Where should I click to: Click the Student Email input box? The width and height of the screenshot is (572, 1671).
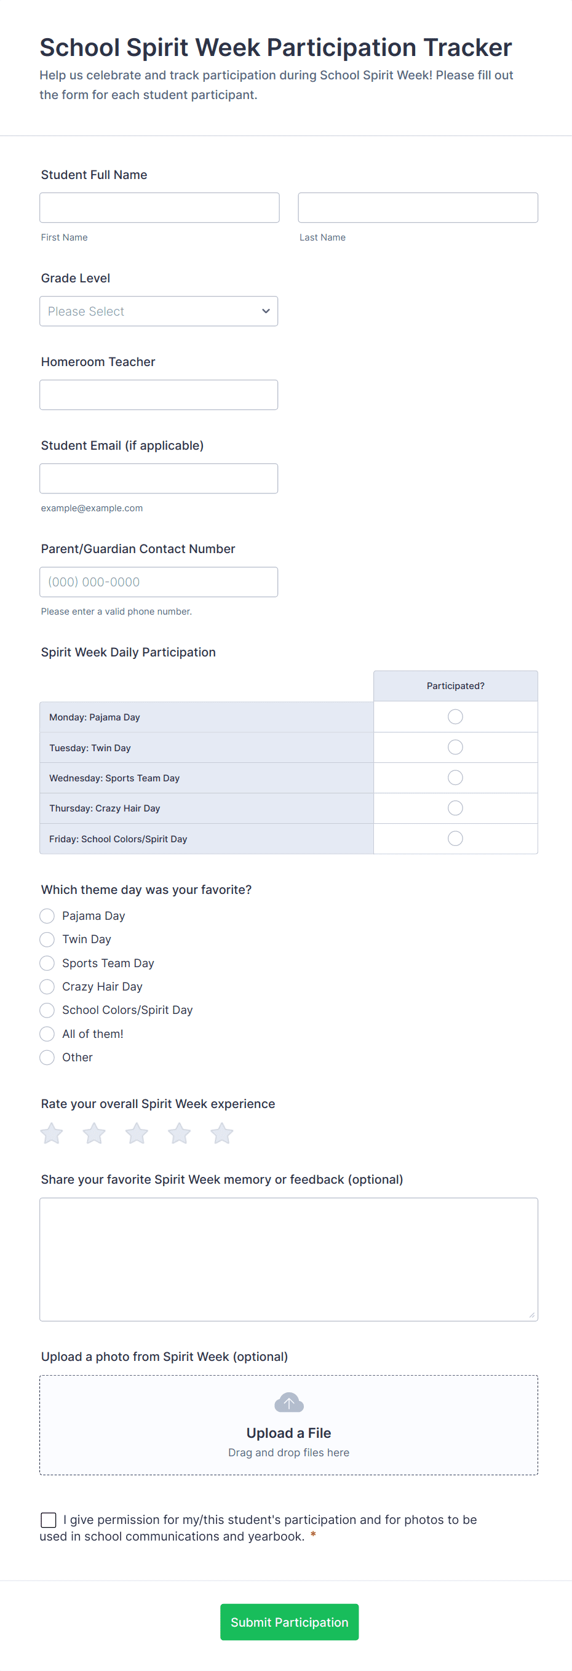159,479
